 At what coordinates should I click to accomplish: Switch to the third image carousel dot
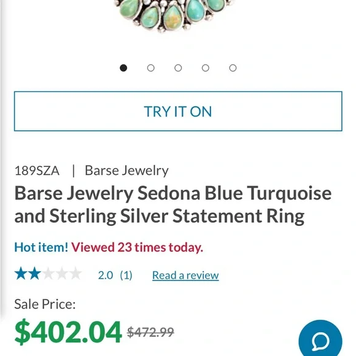pyautogui.click(x=178, y=68)
